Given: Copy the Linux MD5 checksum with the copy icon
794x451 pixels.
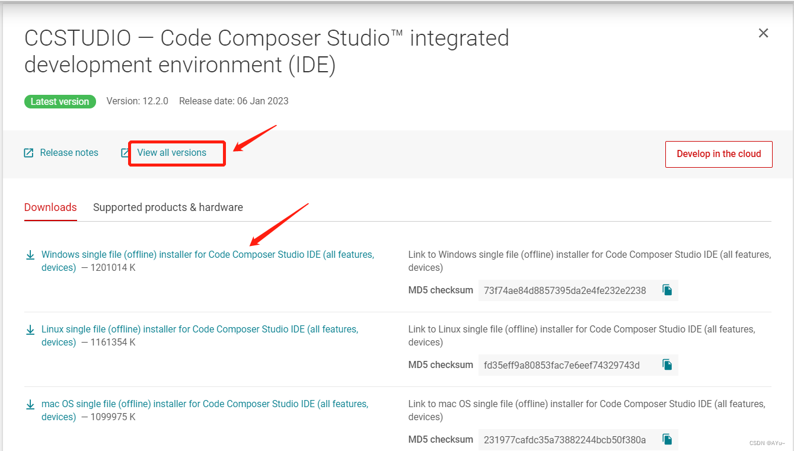Looking at the screenshot, I should (667, 364).
